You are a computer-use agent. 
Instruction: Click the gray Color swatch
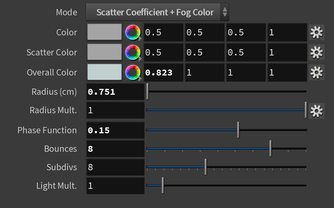coord(105,32)
